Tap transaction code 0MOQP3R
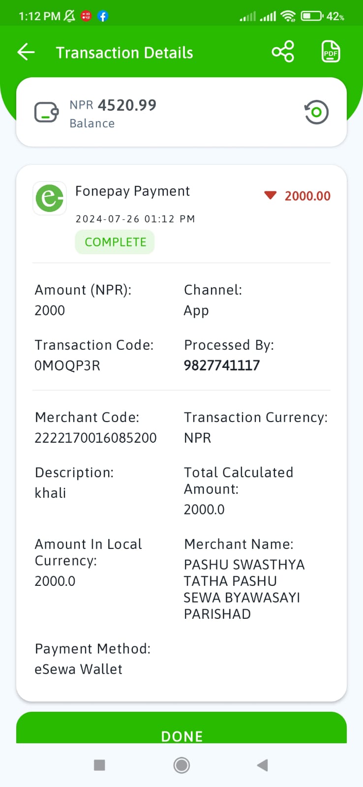Viewport: 363px width, 787px height. pos(67,365)
